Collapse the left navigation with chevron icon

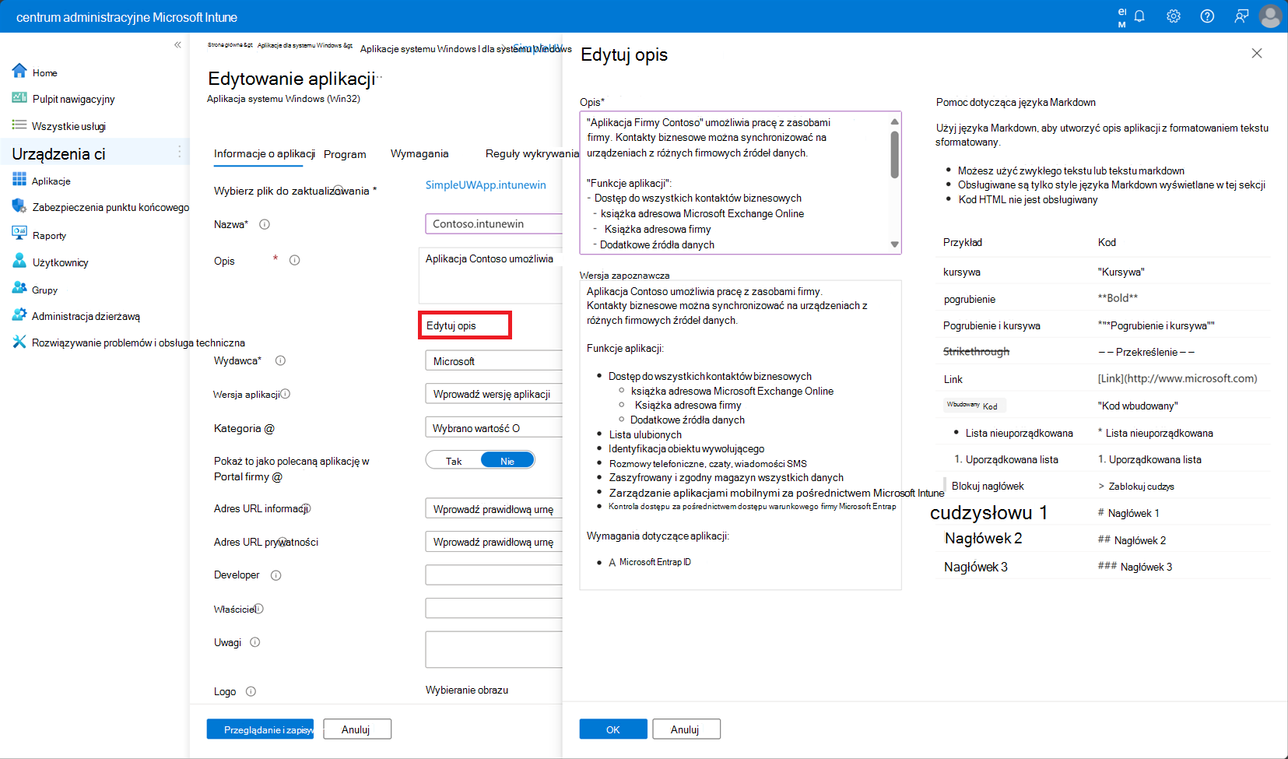click(x=177, y=45)
